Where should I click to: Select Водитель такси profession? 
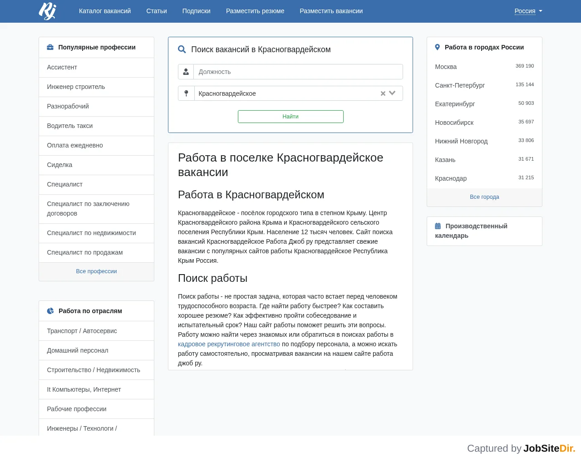pos(97,126)
